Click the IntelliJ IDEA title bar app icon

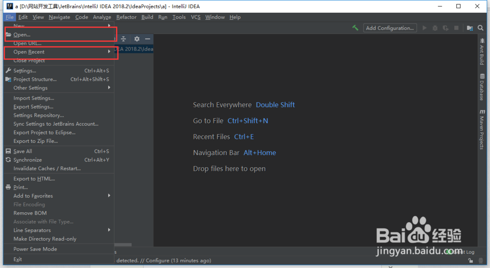click(x=10, y=6)
